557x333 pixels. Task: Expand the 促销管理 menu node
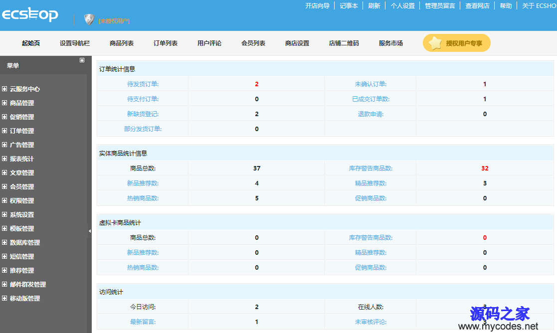click(x=4, y=117)
